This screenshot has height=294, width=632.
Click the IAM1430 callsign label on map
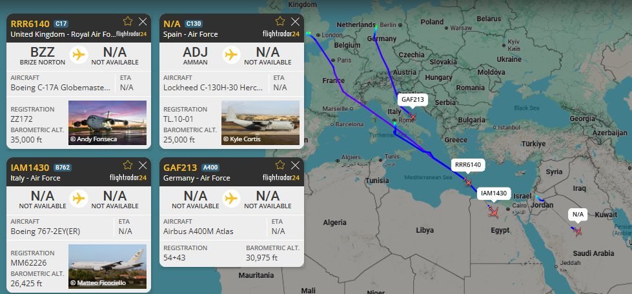pos(494,193)
